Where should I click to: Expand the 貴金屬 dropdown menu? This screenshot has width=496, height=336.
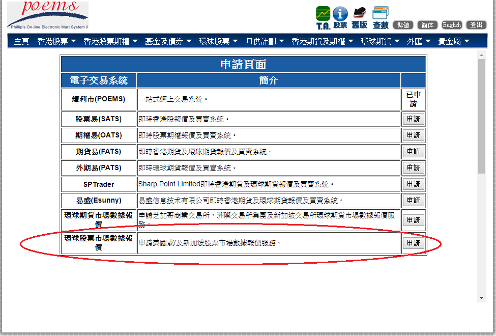(454, 41)
